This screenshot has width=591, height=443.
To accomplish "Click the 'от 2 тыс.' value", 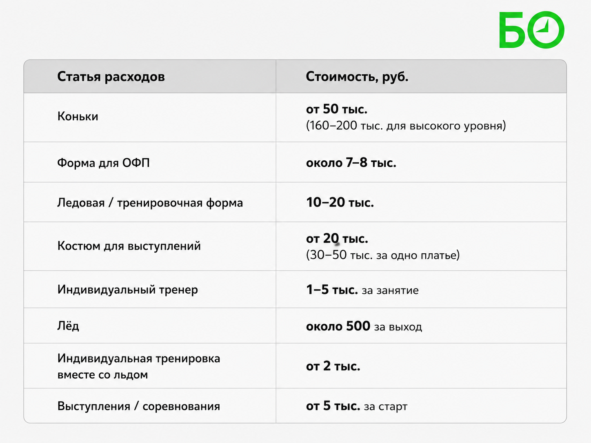I will point(333,366).
